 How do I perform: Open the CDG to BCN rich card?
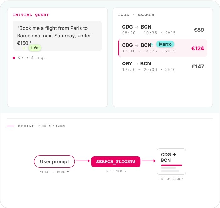(171, 161)
